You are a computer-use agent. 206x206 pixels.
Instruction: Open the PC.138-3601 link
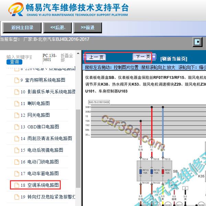click(49, 58)
